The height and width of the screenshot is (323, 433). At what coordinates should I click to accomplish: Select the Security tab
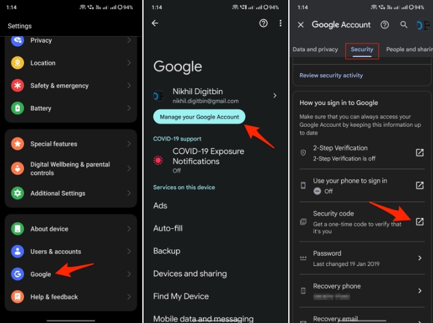click(362, 50)
